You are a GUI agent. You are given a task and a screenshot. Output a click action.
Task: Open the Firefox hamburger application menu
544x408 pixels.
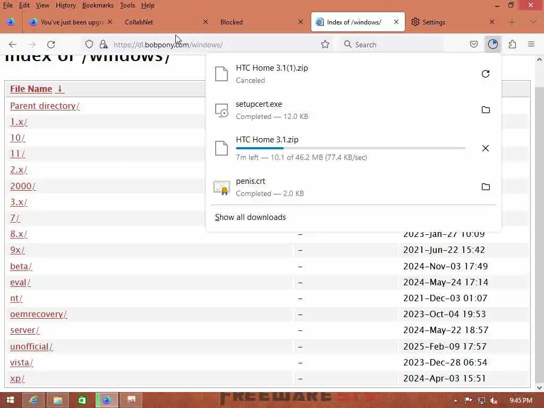click(x=531, y=45)
